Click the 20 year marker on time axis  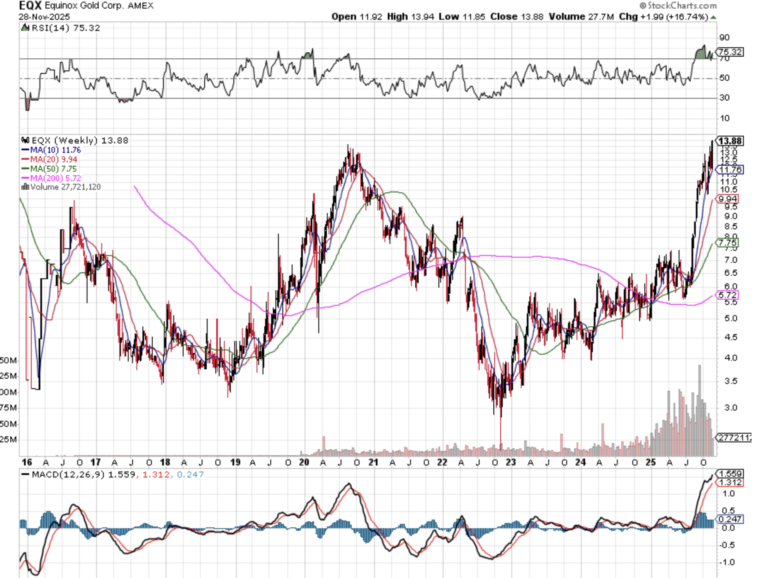pos(304,462)
